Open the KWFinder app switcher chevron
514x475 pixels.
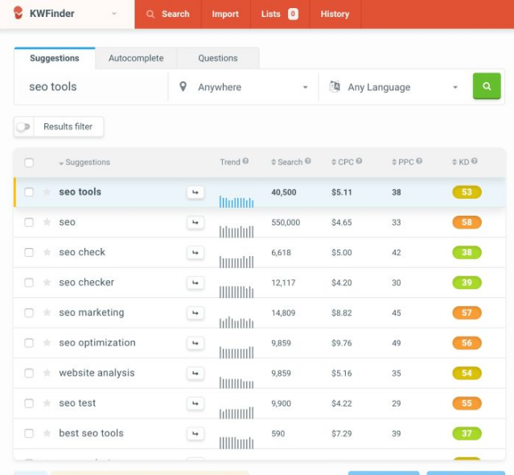pyautogui.click(x=114, y=14)
